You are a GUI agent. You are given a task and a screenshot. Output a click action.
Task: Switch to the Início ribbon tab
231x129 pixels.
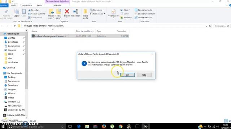pyautogui.click(x=13, y=5)
